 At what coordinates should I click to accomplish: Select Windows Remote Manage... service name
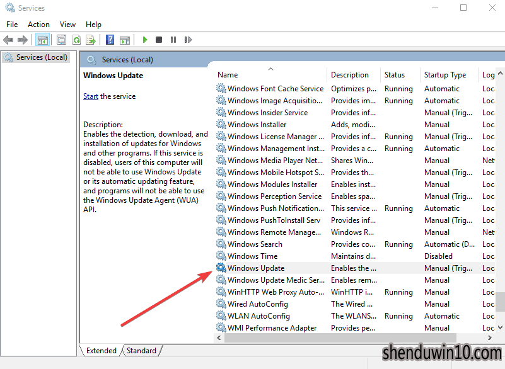coord(274,232)
